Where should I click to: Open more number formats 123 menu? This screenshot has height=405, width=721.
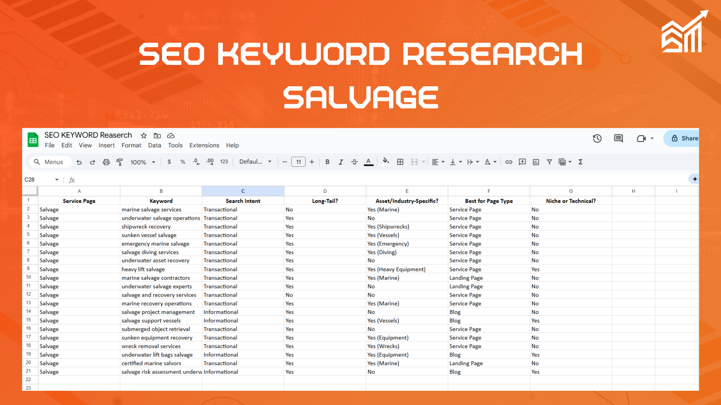point(224,162)
